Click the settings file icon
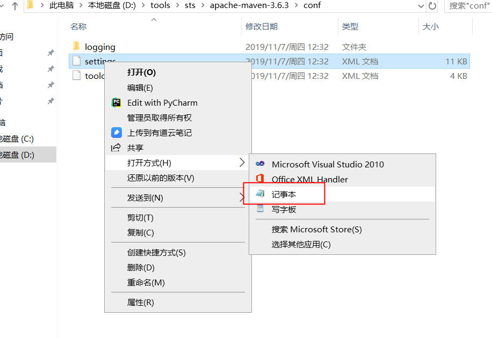This screenshot has width=492, height=338. (76, 61)
